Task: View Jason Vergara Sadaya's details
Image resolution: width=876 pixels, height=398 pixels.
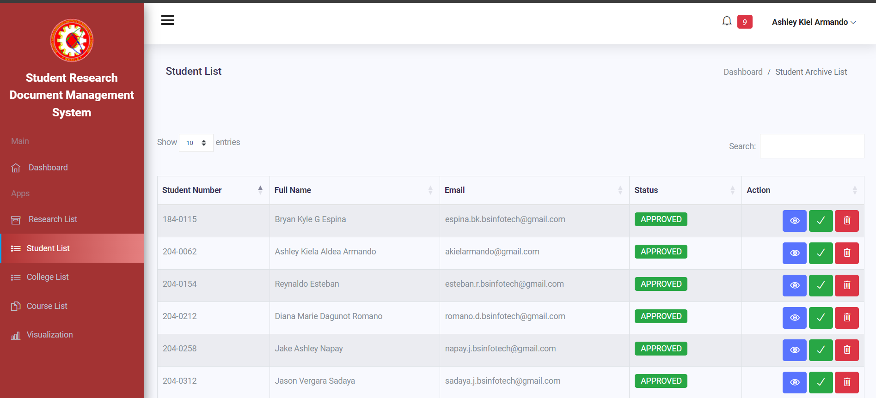Action: click(x=794, y=382)
